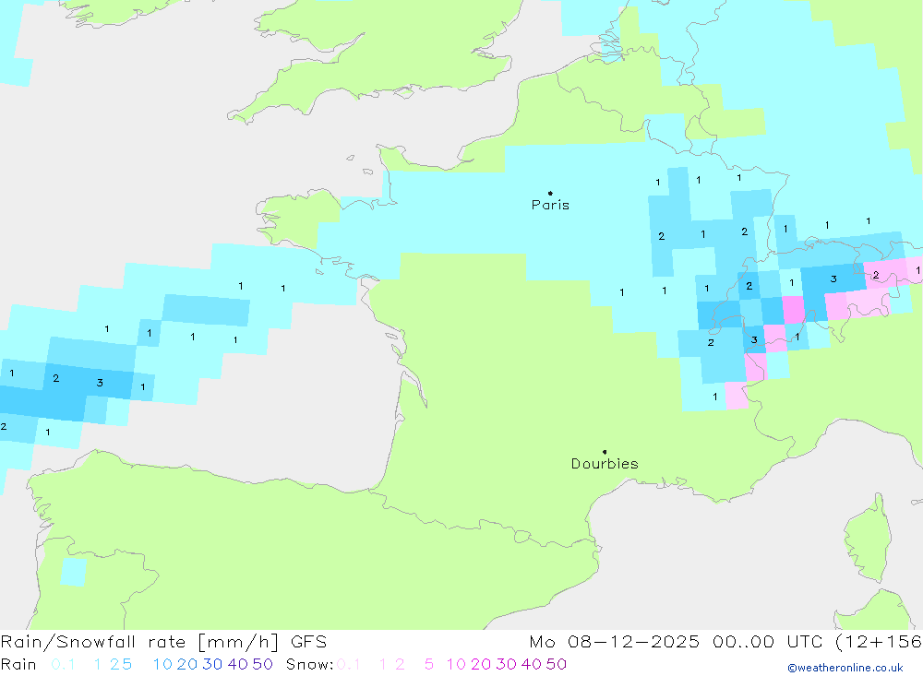Pick the Snow legend 0.1 value
The image size is (923, 676).
coord(349,664)
